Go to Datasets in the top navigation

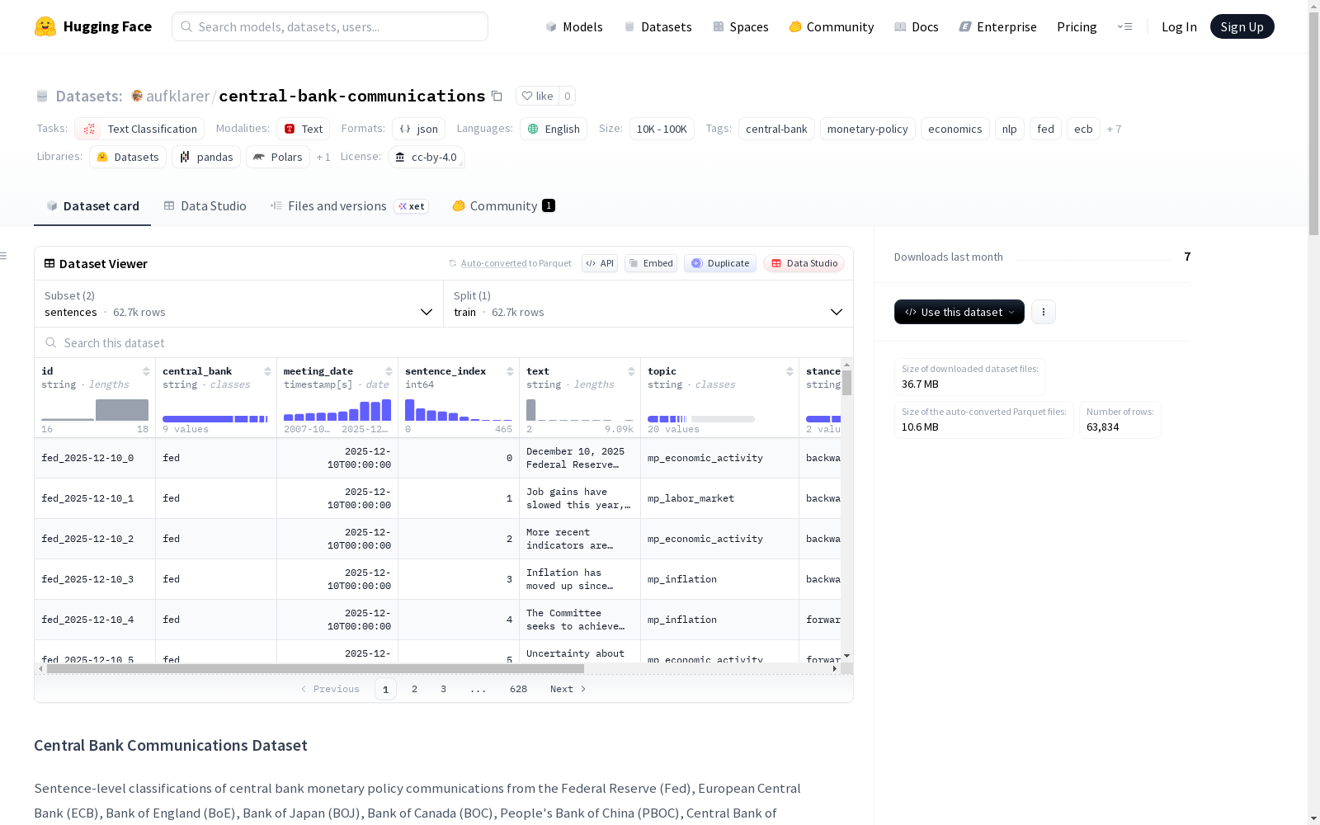(658, 26)
